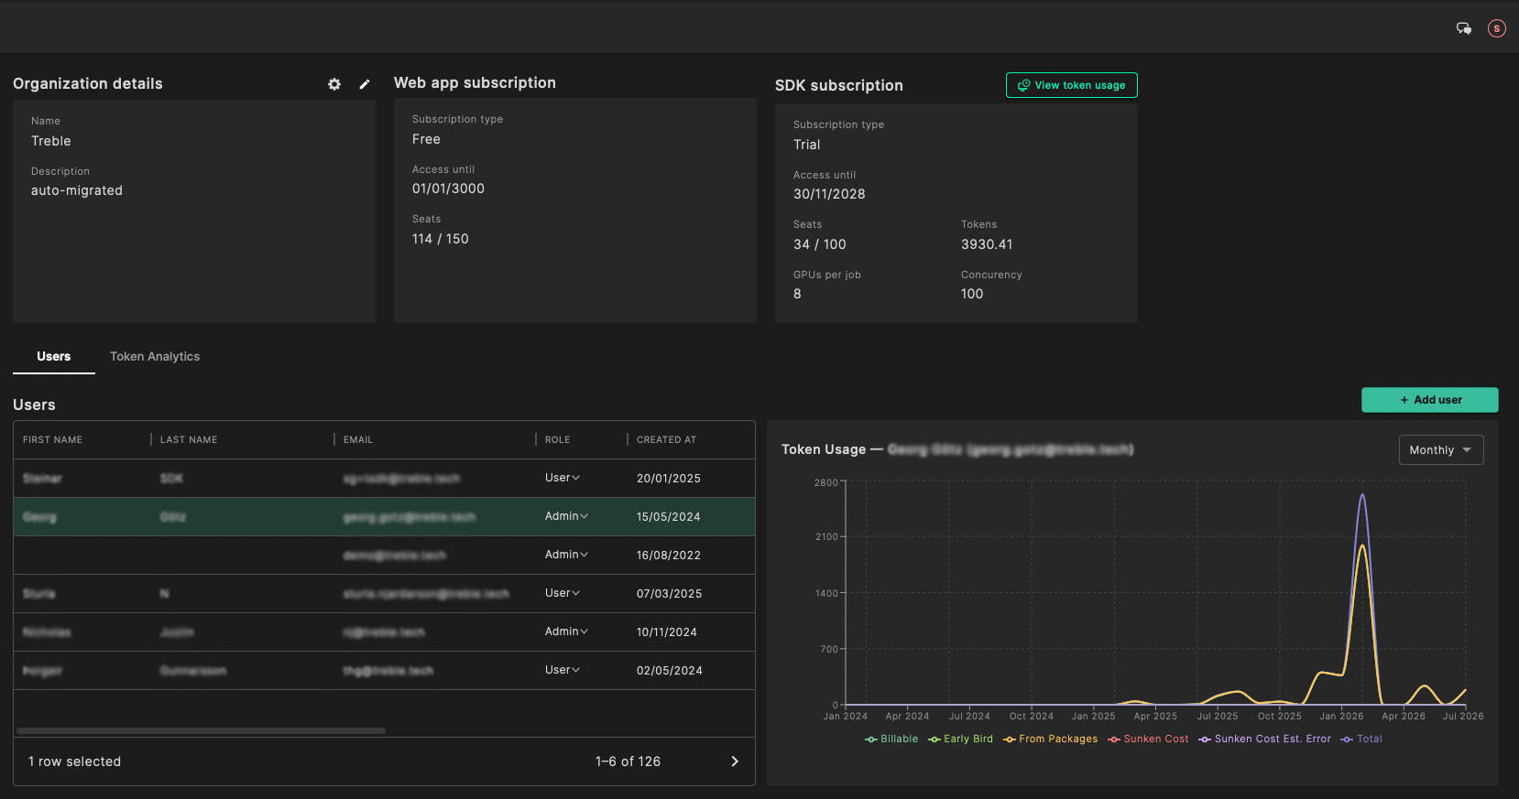
Task: Click the Add user button
Action: [1430, 400]
